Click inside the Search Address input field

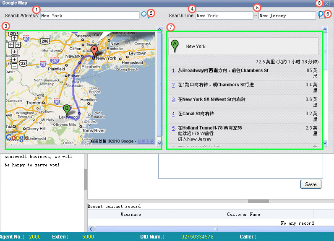89,16
